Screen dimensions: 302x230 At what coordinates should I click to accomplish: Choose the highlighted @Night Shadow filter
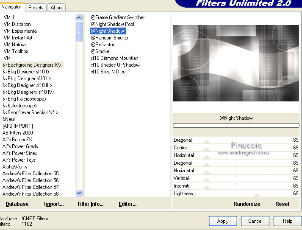click(108, 31)
